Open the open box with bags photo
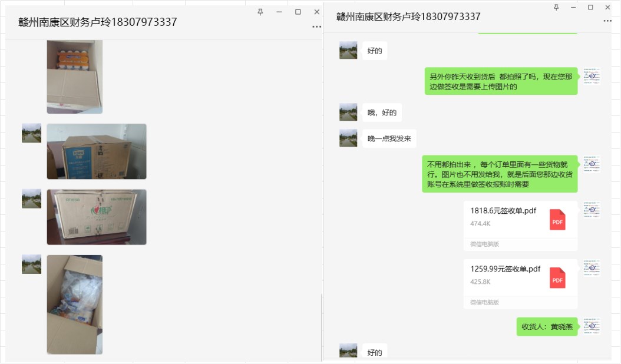Screen dimensions: 621x364 tap(75, 305)
